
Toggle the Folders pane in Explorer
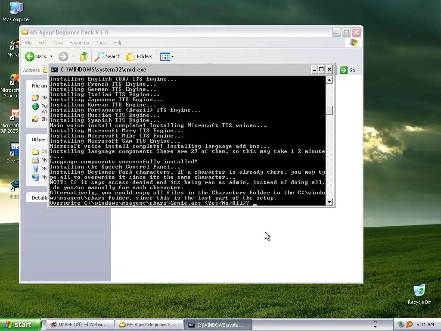(x=139, y=56)
